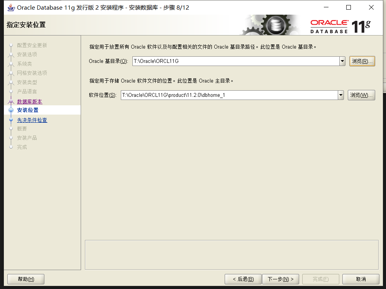Click the Oracle Database 11g logo
This screenshot has height=289, width=386.
pyautogui.click(x=340, y=26)
